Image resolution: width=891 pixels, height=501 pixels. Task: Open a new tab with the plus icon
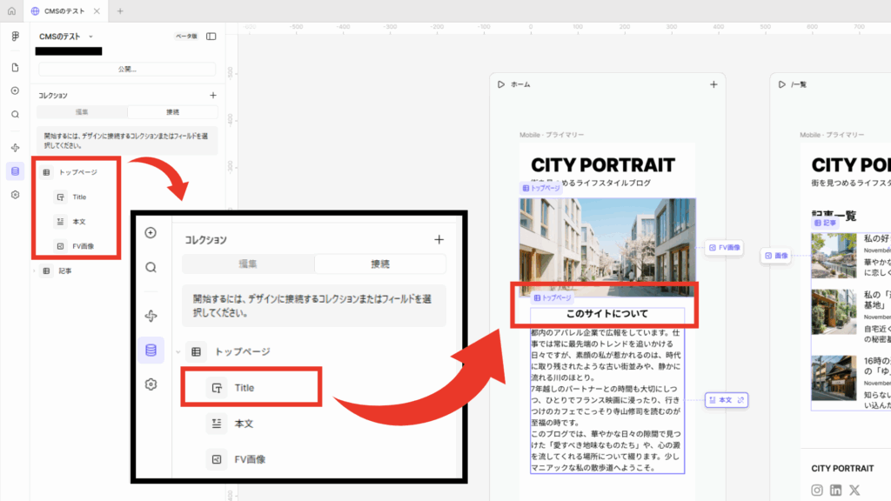[x=120, y=11]
